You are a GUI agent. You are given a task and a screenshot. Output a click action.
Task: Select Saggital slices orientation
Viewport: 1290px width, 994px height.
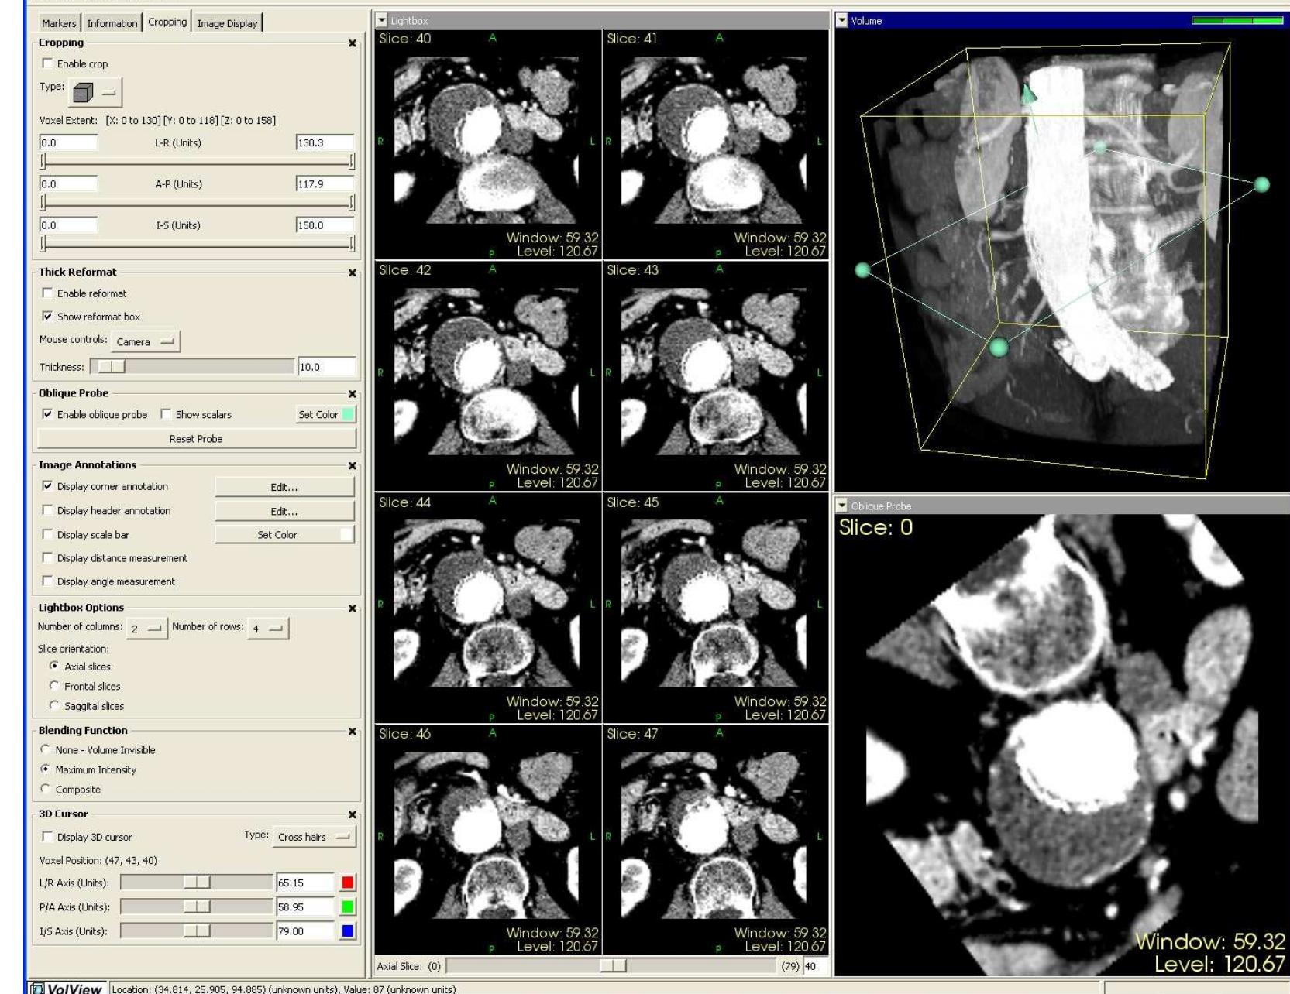point(53,705)
